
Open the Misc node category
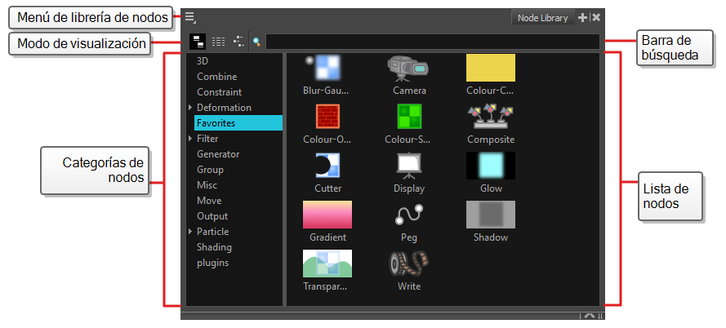pos(207,185)
